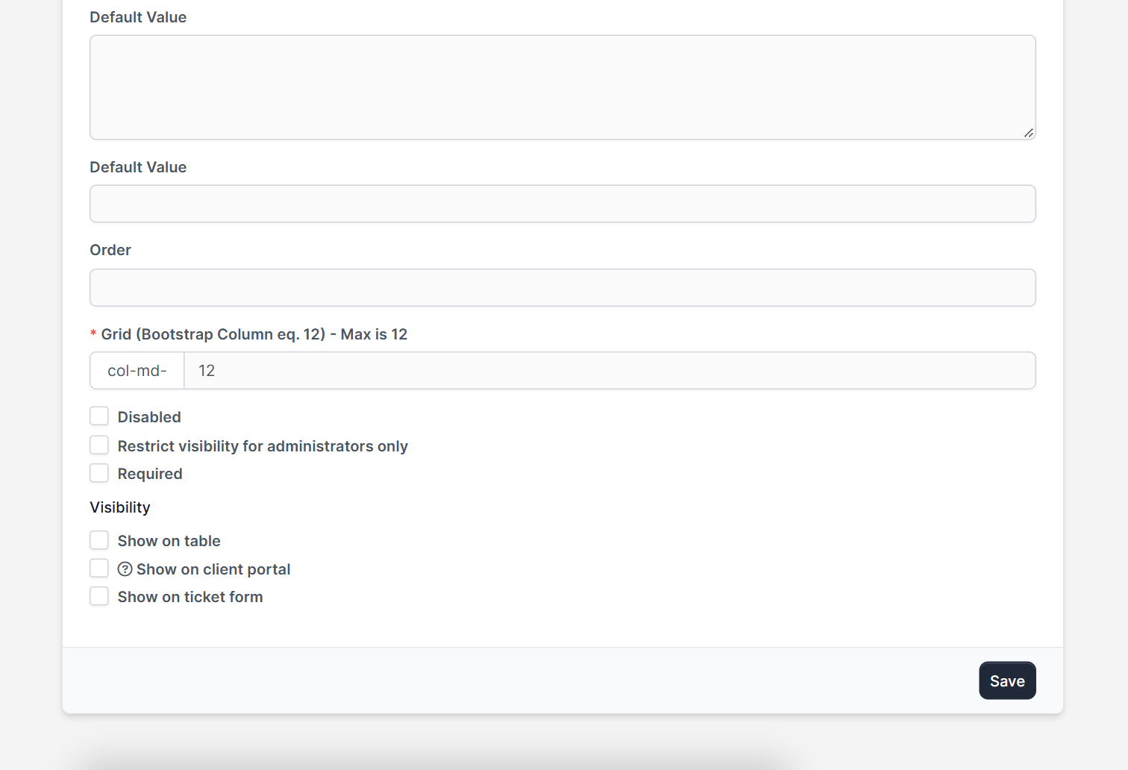Toggle the Show on table checkbox

(x=99, y=539)
